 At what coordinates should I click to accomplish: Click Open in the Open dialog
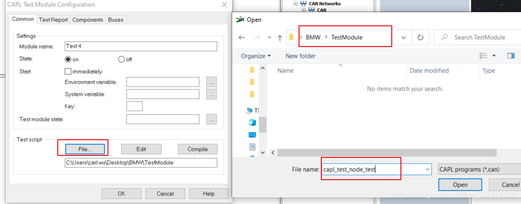point(460,185)
